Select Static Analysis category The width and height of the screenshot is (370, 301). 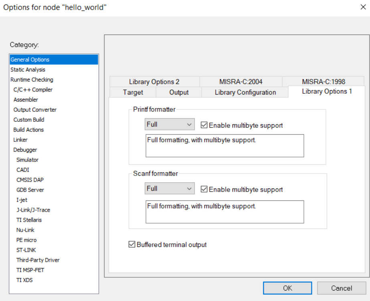coord(28,70)
